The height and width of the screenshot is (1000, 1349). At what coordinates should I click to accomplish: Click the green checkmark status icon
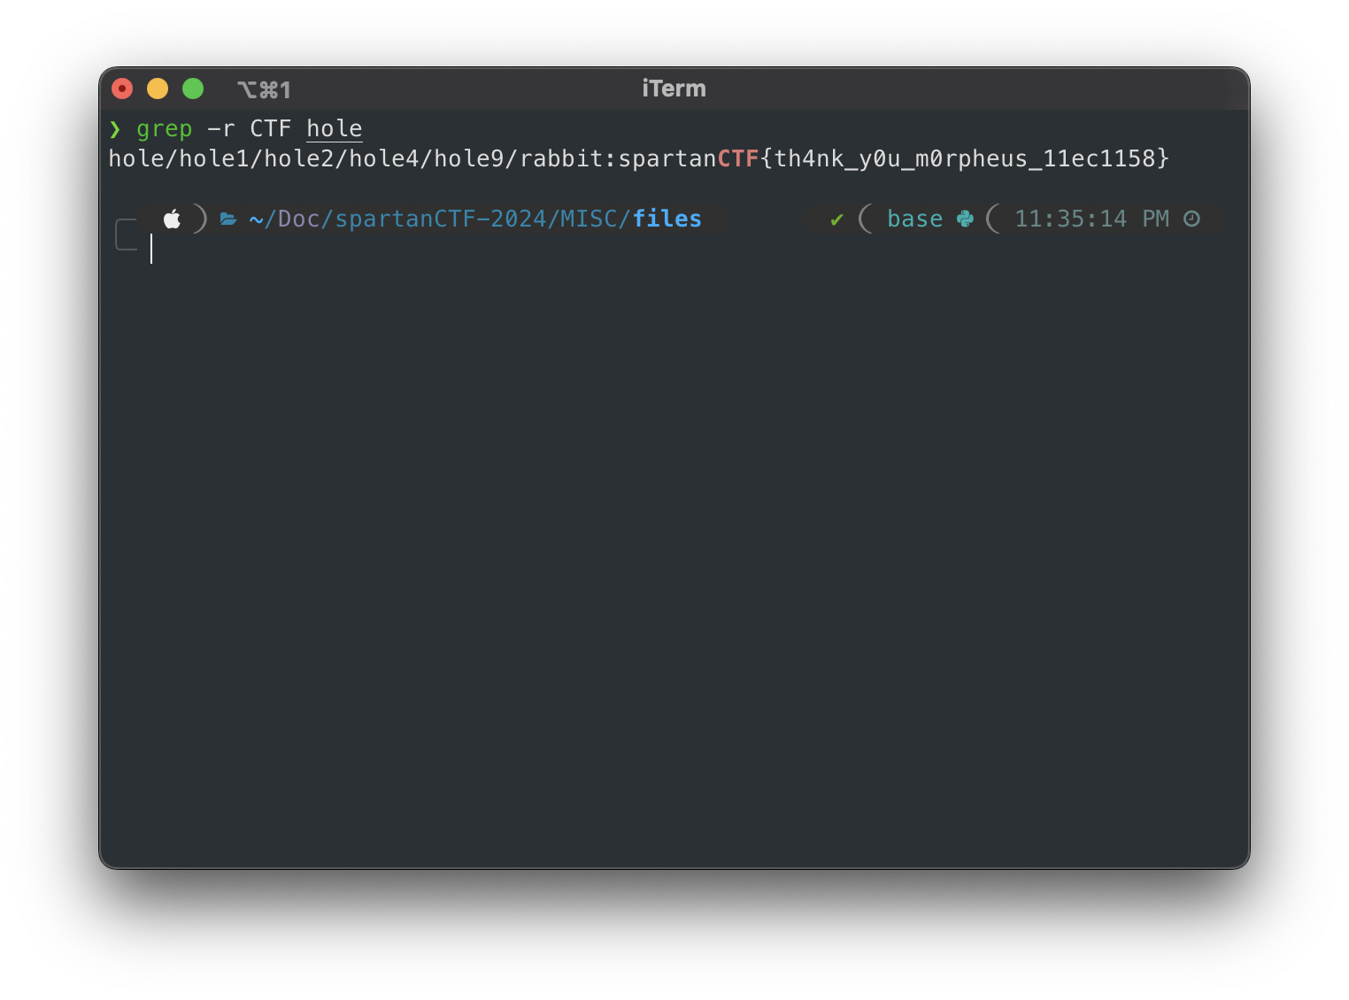tap(836, 219)
